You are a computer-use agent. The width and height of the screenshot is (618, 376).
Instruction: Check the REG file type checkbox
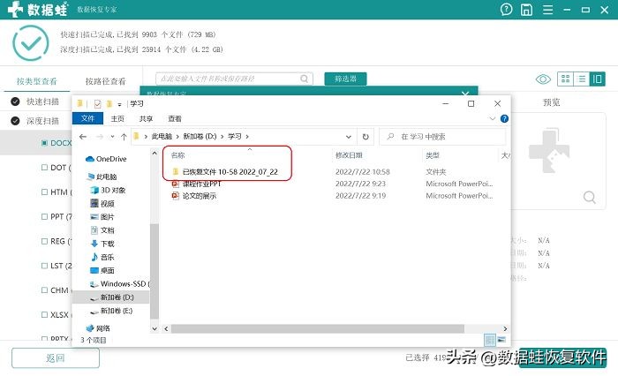pyautogui.click(x=44, y=241)
